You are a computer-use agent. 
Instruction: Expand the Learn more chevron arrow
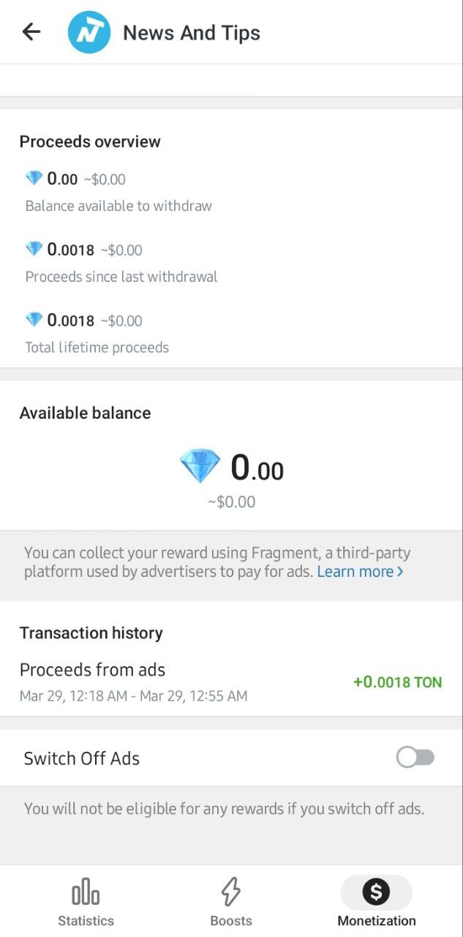[x=400, y=572]
